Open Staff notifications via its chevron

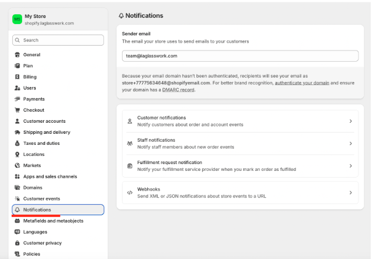[x=350, y=143]
